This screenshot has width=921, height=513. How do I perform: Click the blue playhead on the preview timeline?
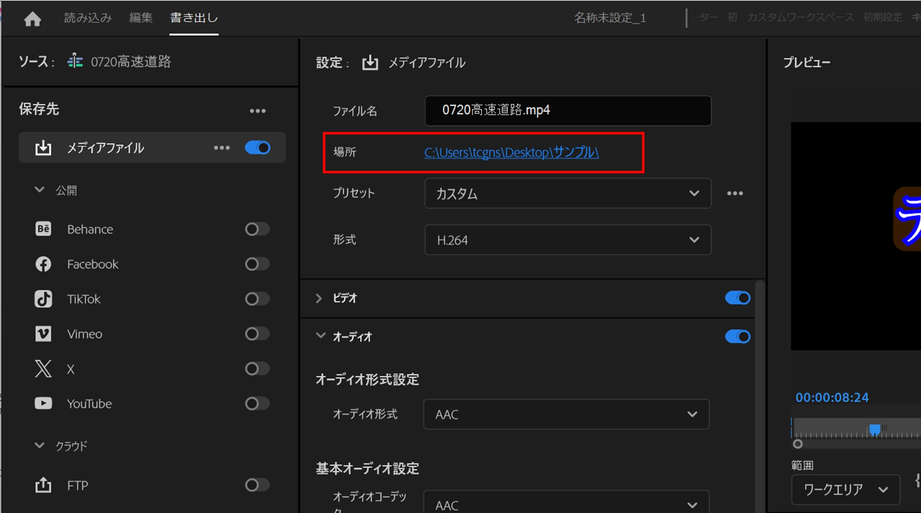click(x=874, y=429)
